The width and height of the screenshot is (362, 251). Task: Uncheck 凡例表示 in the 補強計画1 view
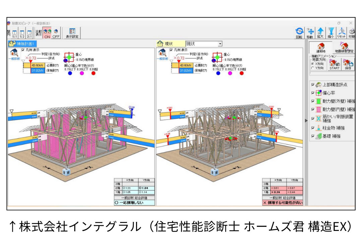pos(23,50)
